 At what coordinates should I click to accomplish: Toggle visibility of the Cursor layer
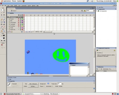click(x=18, y=19)
